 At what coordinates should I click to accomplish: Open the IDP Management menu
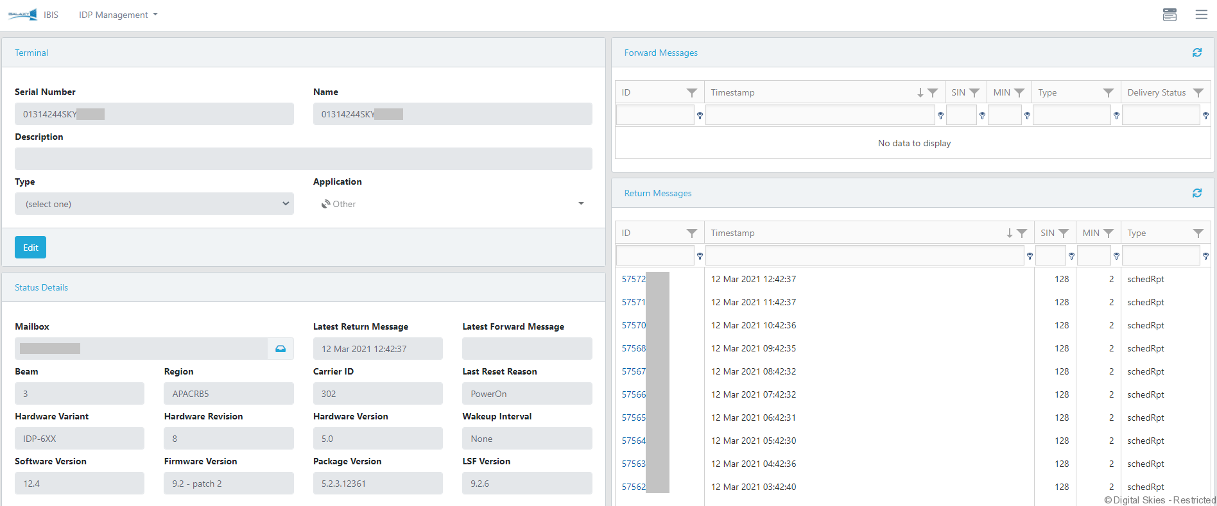[118, 15]
